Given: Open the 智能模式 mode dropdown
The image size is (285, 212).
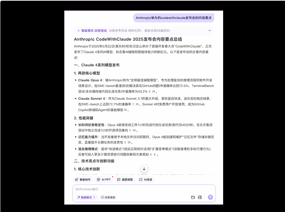Looking at the screenshot, I should pos(87,197).
